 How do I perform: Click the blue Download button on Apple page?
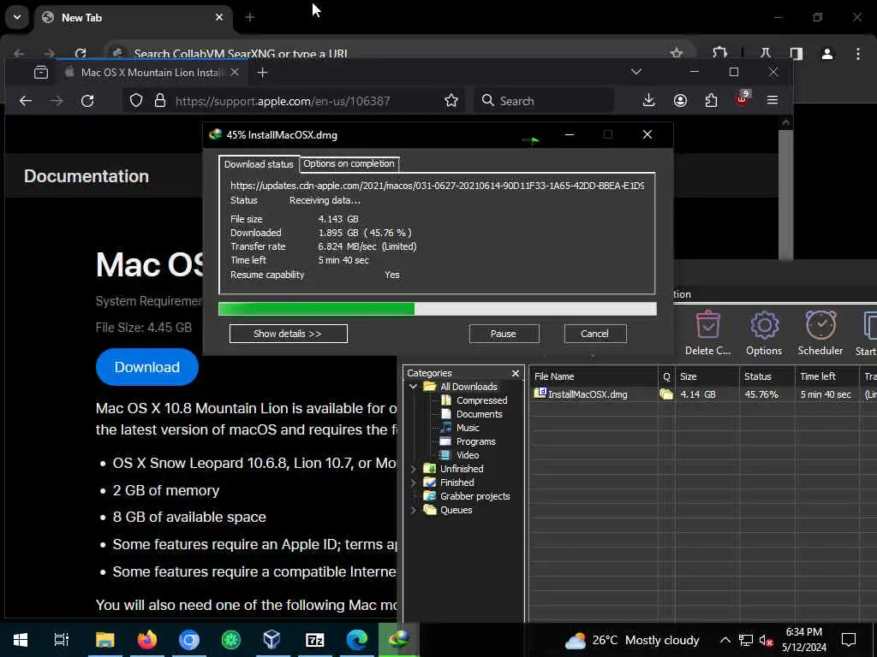pyautogui.click(x=147, y=367)
